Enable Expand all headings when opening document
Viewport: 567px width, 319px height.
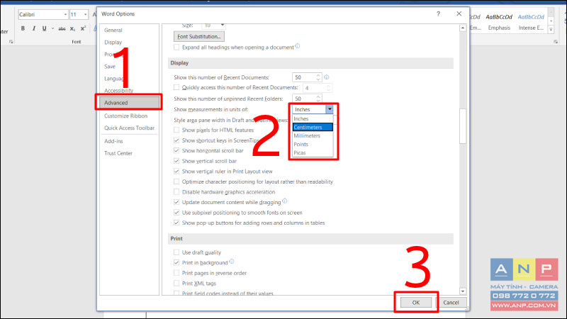176,47
